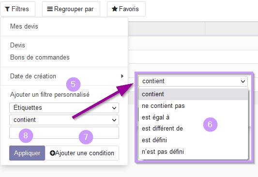
Task: Open the contient operator dropdown in filter panel
Action: point(64,120)
